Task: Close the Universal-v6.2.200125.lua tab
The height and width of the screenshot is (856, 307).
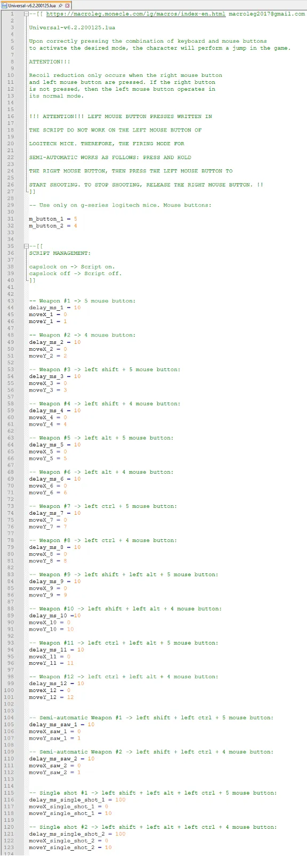Action: point(67,5)
